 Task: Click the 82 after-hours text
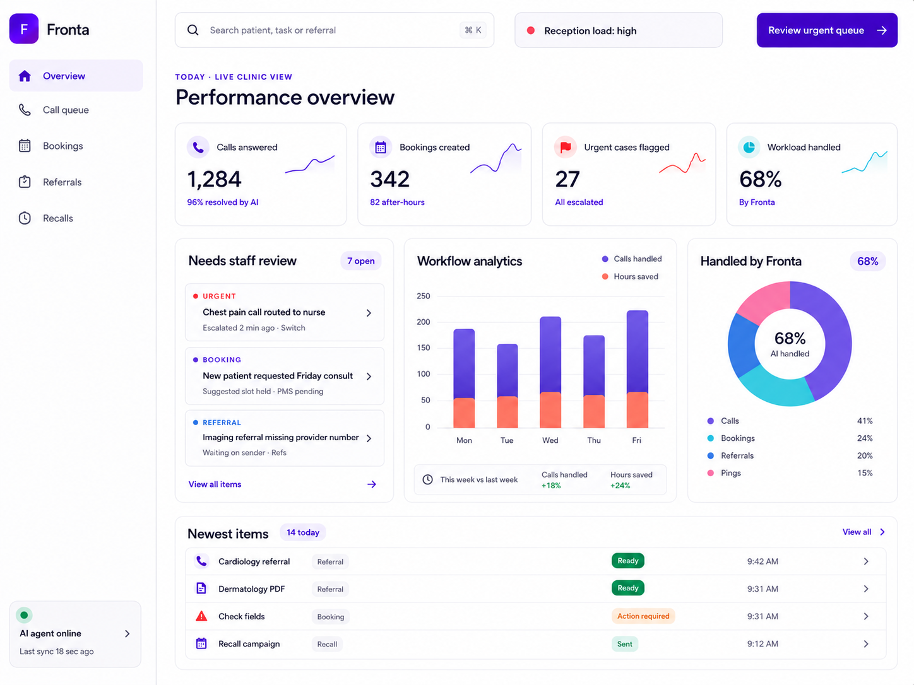397,202
